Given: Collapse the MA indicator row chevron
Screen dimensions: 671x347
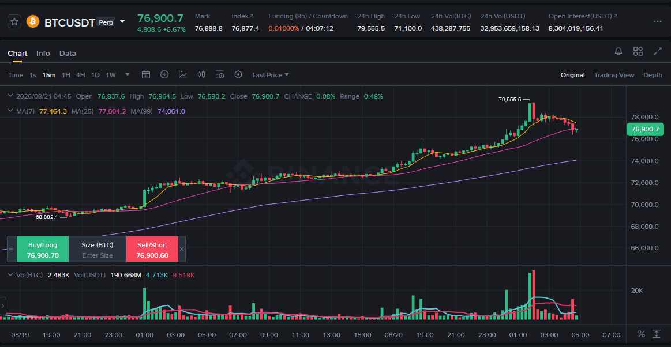Looking at the screenshot, I should (x=11, y=111).
